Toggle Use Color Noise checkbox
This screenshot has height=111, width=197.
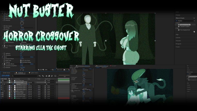(x=21, y=60)
